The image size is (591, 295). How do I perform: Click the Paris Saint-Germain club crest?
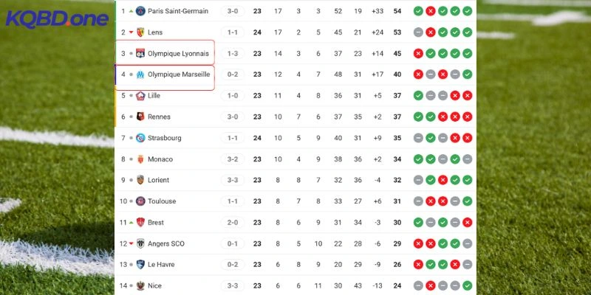[140, 11]
